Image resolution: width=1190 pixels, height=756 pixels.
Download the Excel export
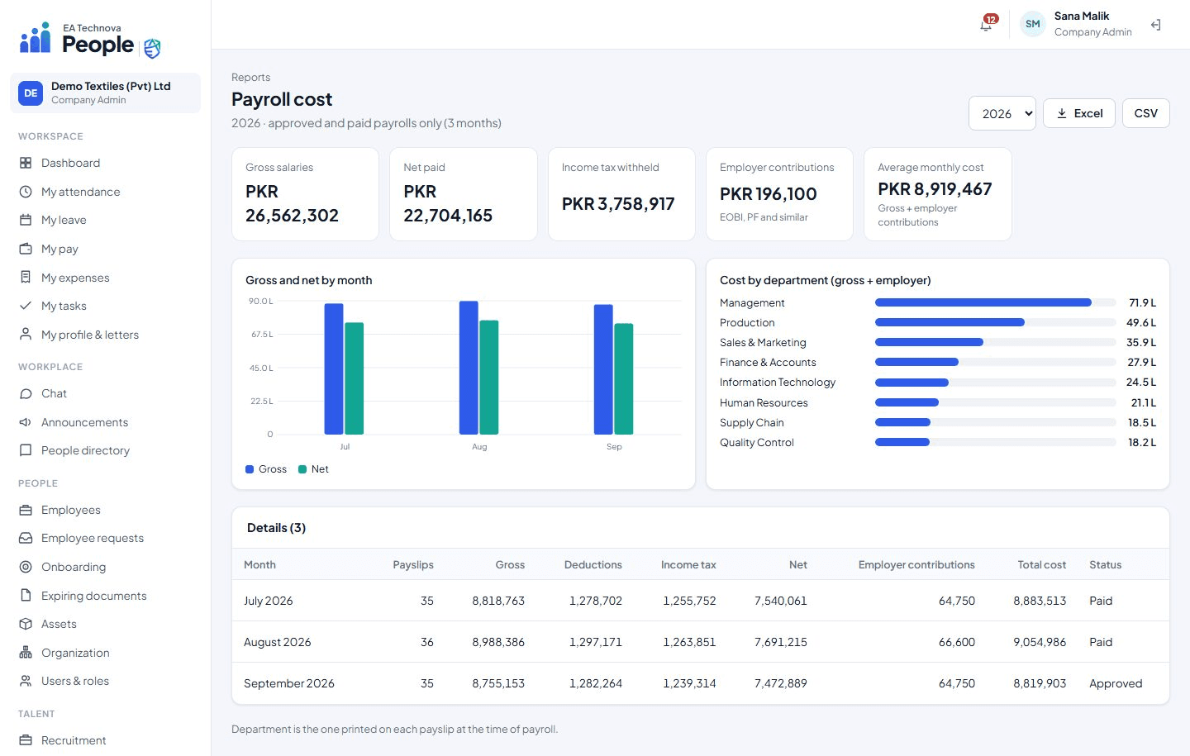pos(1079,113)
